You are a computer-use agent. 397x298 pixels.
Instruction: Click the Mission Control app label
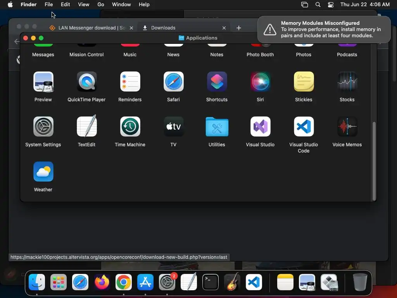coord(86,55)
